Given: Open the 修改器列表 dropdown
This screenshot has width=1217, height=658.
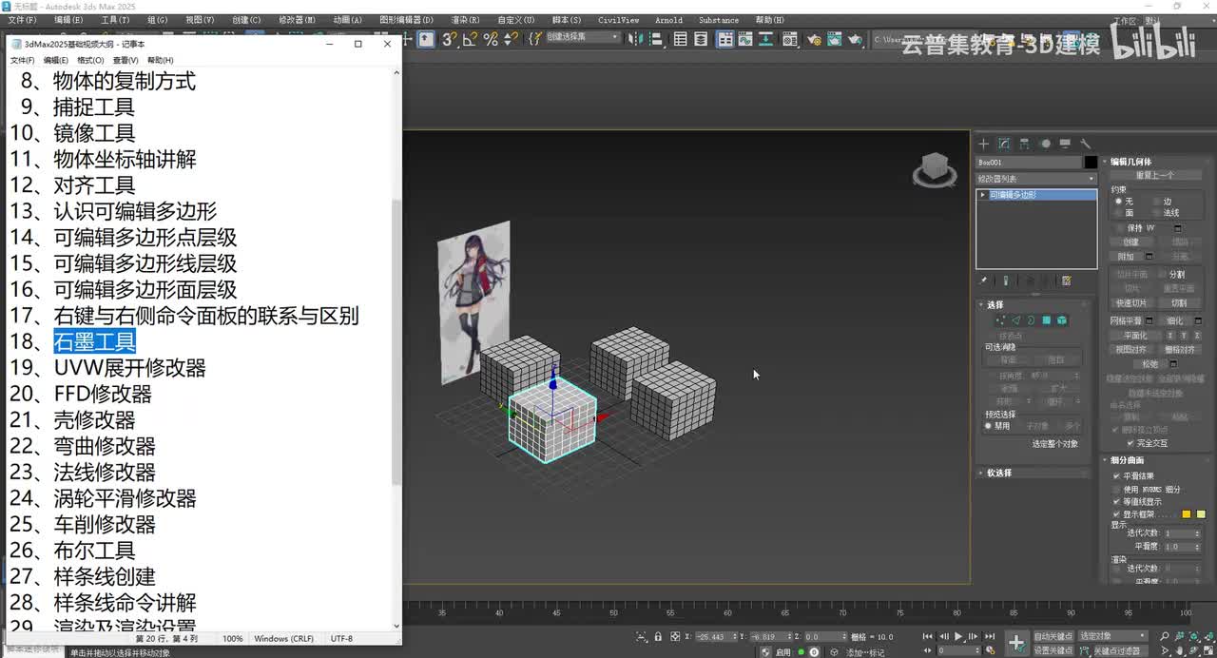Looking at the screenshot, I should tap(1036, 179).
